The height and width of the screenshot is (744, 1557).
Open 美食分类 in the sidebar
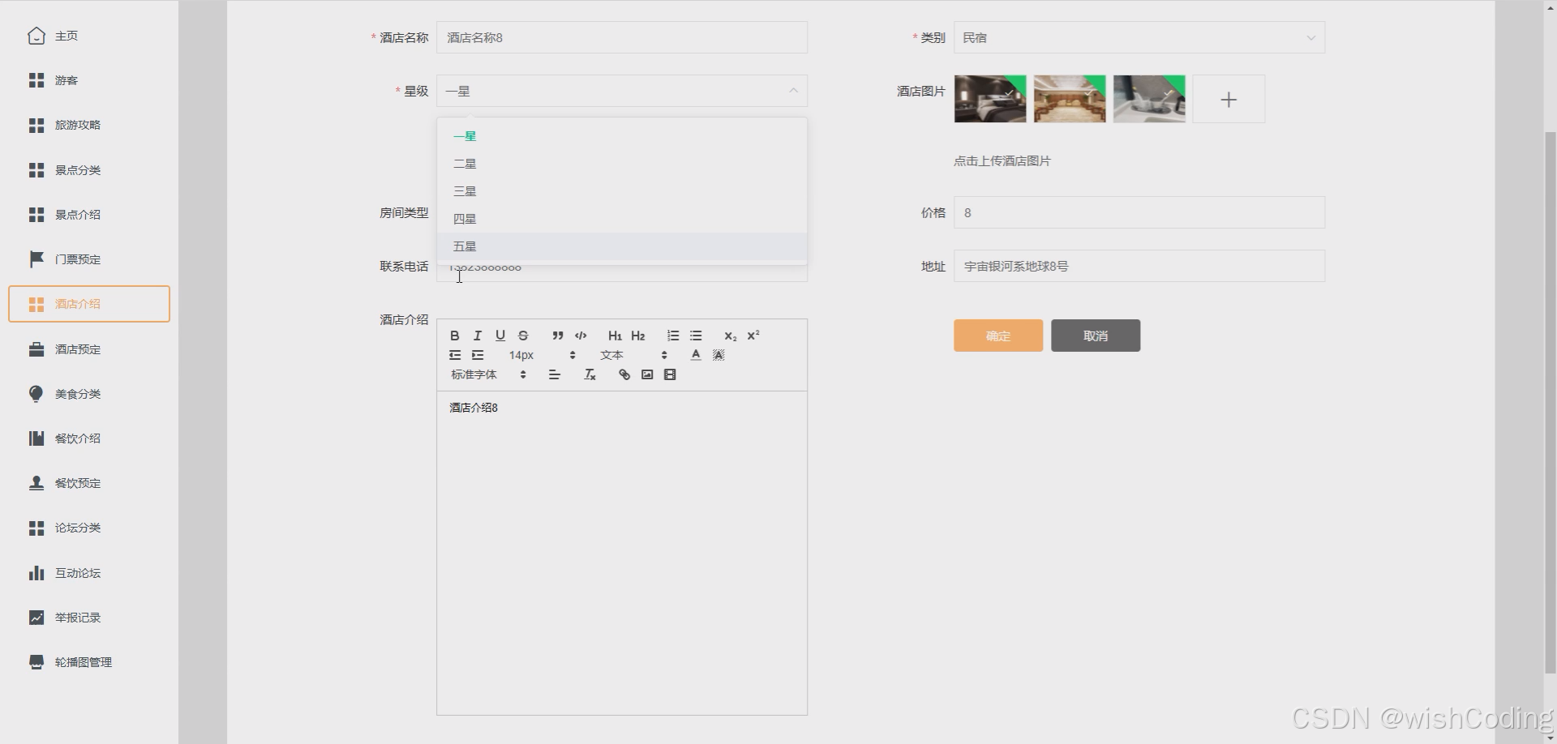[x=89, y=394]
